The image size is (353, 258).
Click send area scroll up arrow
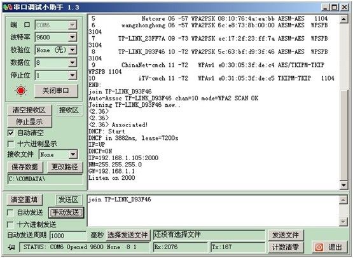pyautogui.click(x=343, y=200)
